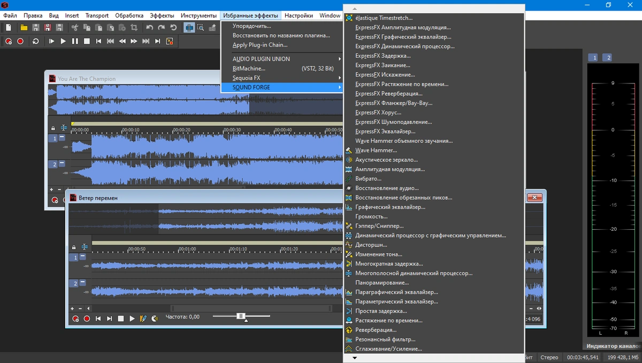Select channel 1 label in Ветер перемен

[x=74, y=258]
